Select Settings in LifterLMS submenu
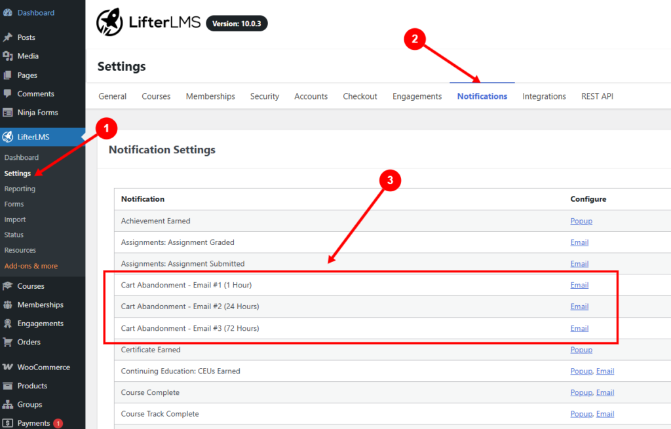This screenshot has width=671, height=429. tap(18, 173)
